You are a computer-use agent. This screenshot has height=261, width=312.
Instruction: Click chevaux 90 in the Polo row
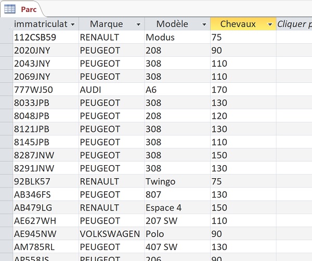tap(243, 234)
